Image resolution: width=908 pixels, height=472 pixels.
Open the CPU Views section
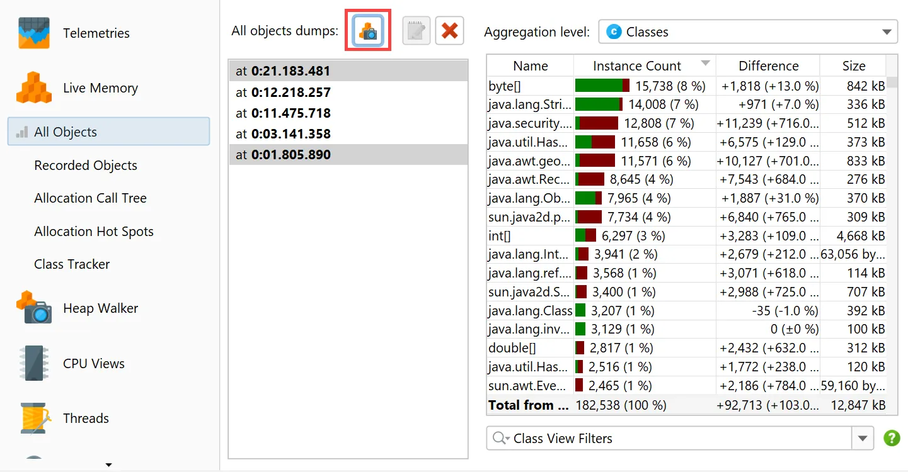point(72,363)
